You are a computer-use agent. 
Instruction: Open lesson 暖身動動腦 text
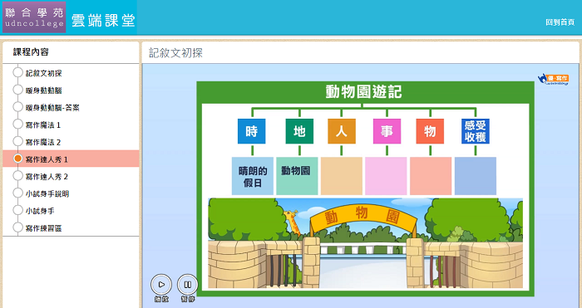click(x=44, y=90)
